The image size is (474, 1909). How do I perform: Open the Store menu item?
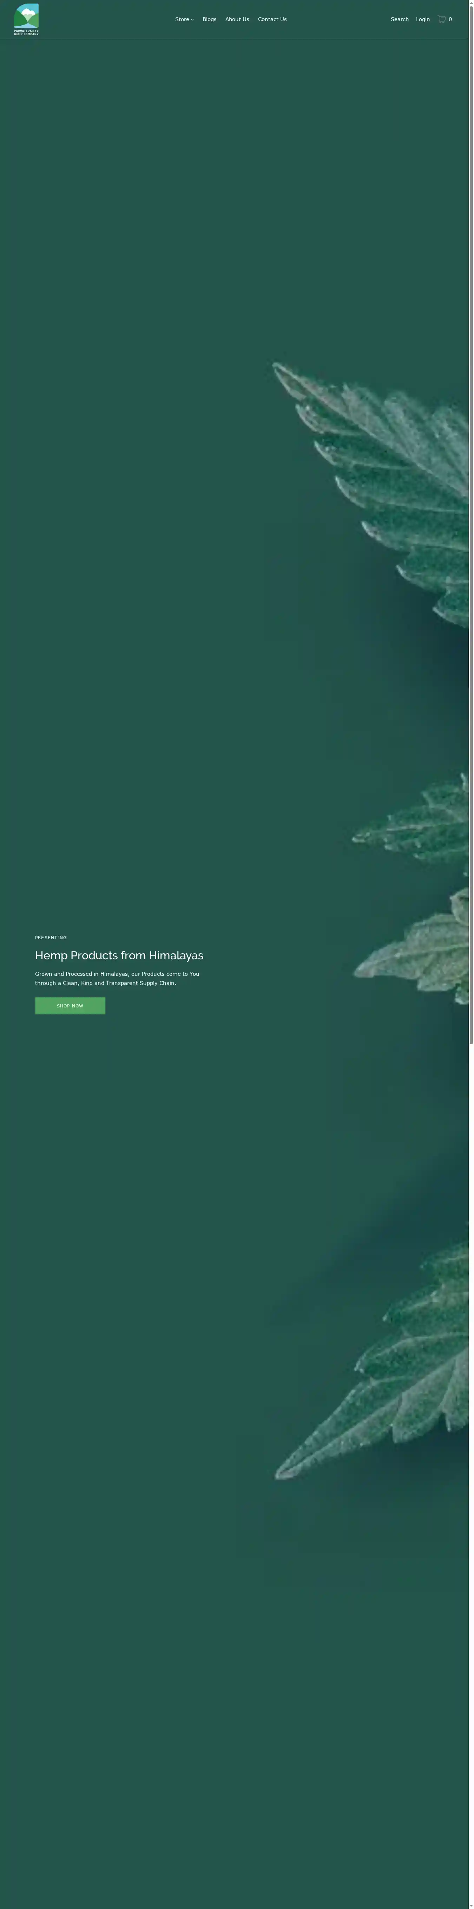coord(181,19)
